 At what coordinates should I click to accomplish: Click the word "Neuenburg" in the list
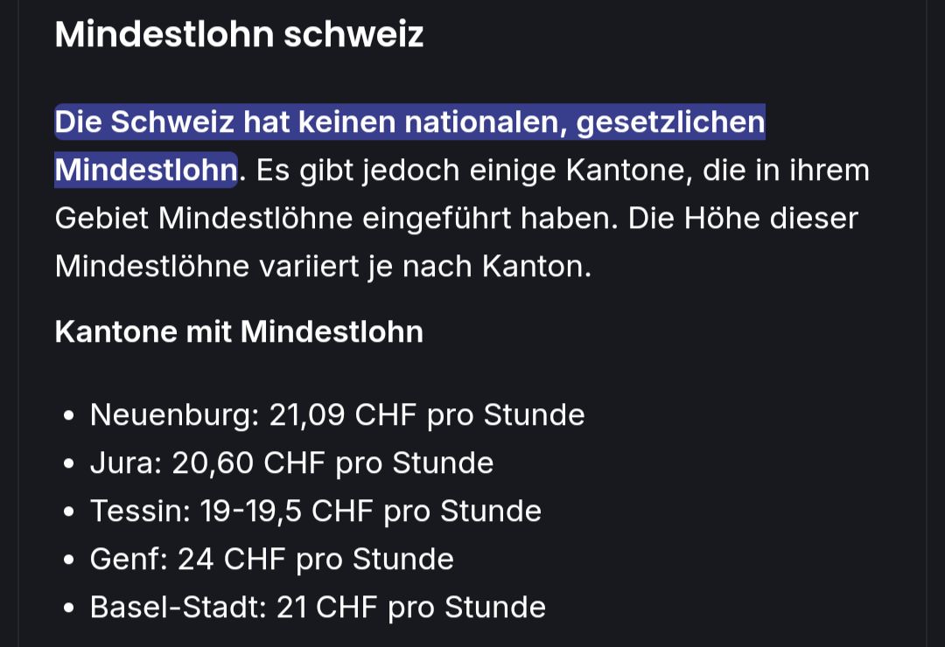[170, 415]
